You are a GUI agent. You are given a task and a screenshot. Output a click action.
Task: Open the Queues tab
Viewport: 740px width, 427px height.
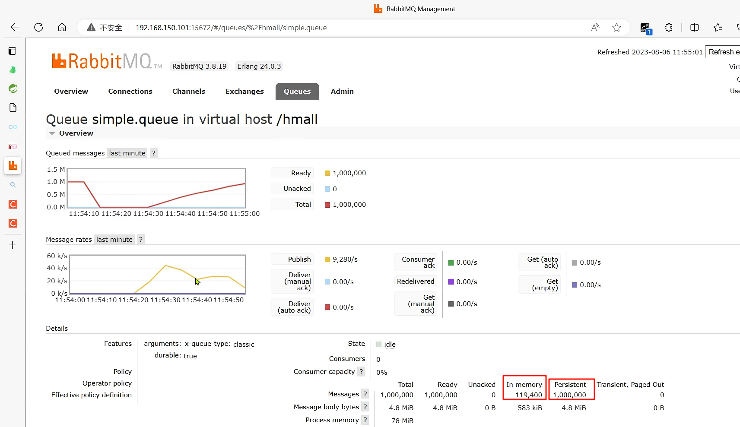[297, 91]
